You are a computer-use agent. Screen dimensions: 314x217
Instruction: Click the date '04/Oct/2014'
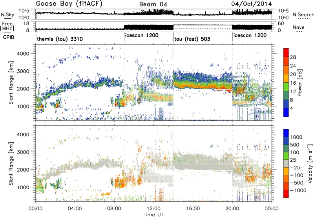252,4
